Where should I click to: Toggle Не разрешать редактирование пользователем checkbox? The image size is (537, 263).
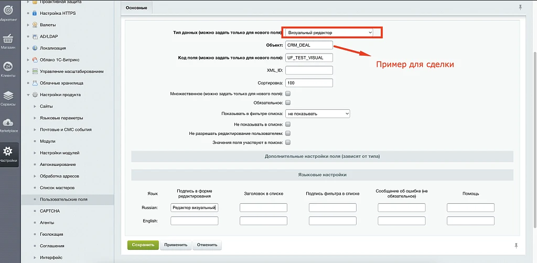pos(288,133)
